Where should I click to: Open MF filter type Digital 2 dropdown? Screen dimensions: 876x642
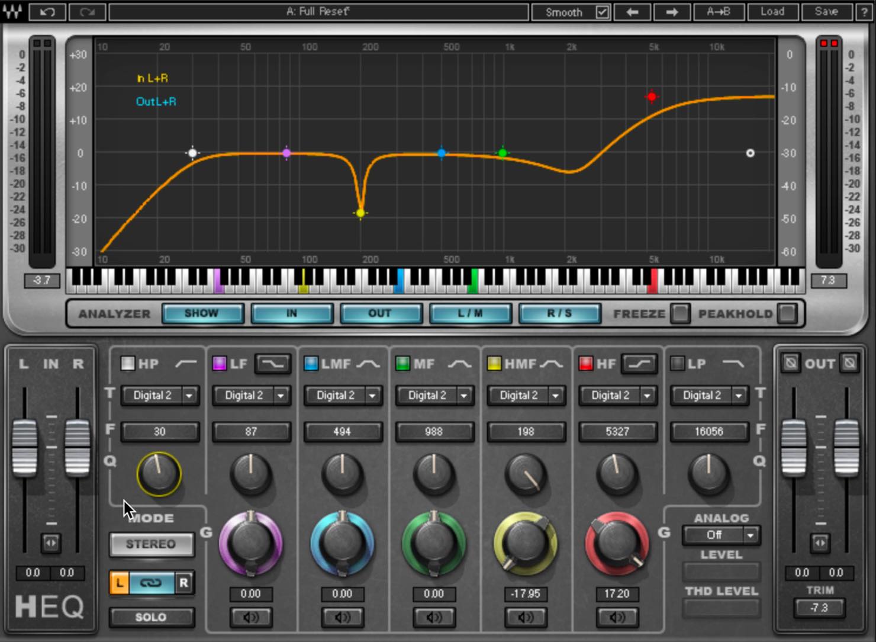click(435, 396)
